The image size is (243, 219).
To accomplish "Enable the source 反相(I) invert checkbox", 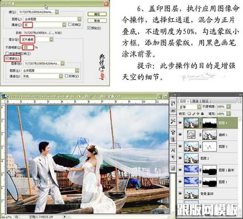I will 70,24.
